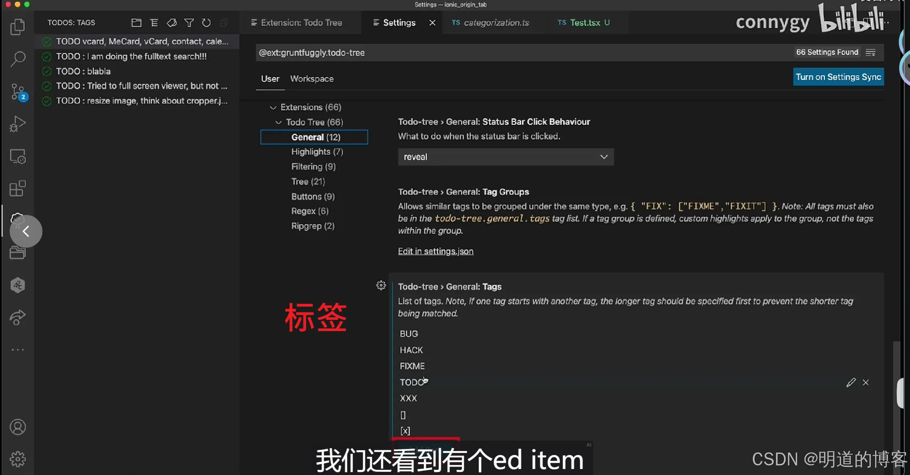The image size is (910, 475).
Task: Open the Run and Debug view
Action: point(17,124)
